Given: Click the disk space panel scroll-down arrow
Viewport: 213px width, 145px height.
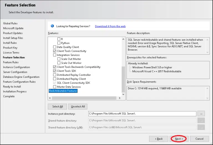Looking at the screenshot, I should (x=207, y=98).
